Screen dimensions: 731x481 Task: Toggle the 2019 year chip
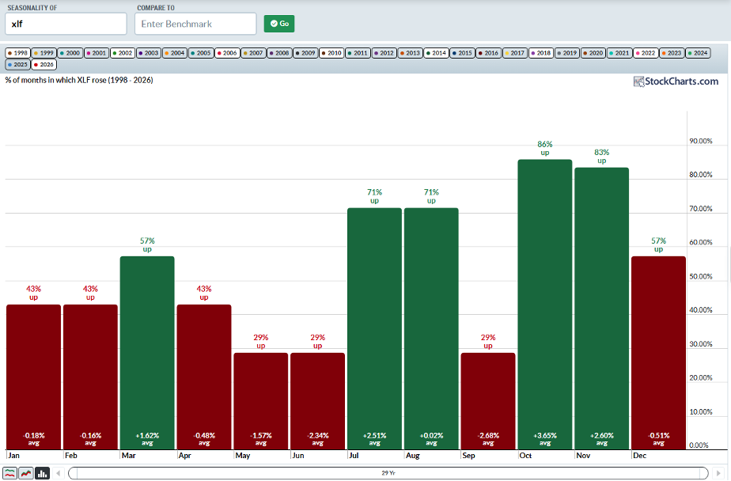pyautogui.click(x=566, y=53)
